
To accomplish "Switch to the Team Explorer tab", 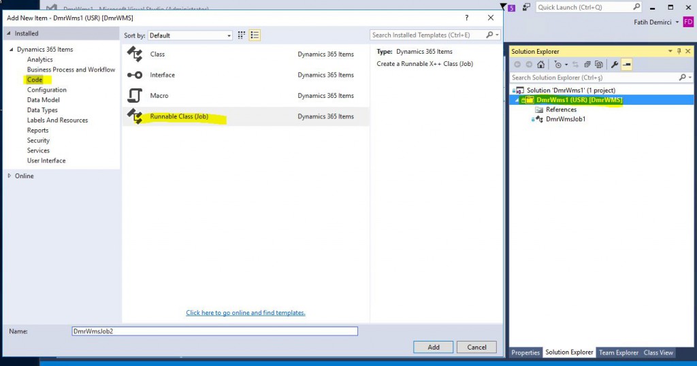I will 618,352.
